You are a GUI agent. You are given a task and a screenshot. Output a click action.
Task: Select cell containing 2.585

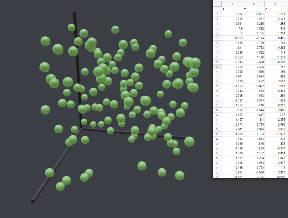[x=232, y=43]
